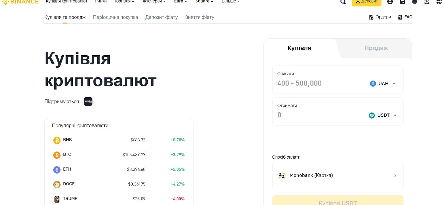Image resolution: width=444 pixels, height=205 pixels.
Task: Open the Ринки menu item
Action: (100, 1)
